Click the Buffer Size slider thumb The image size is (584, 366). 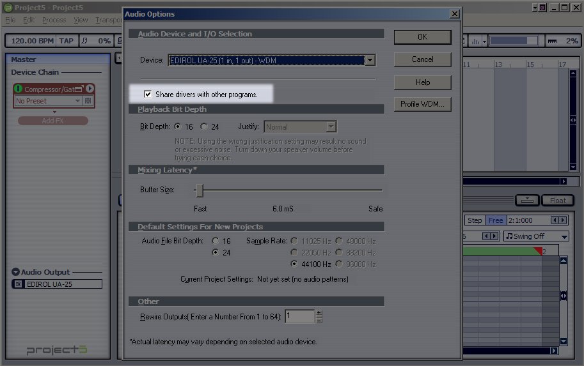click(200, 190)
